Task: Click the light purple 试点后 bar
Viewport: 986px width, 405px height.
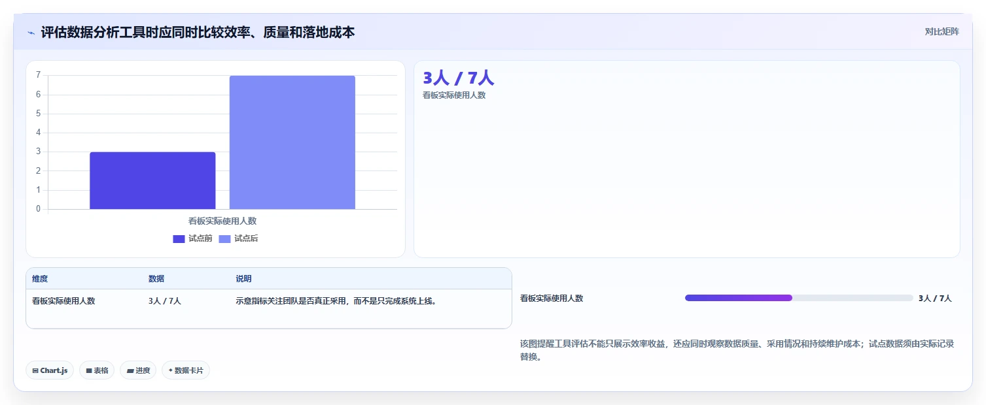Action: [x=292, y=142]
